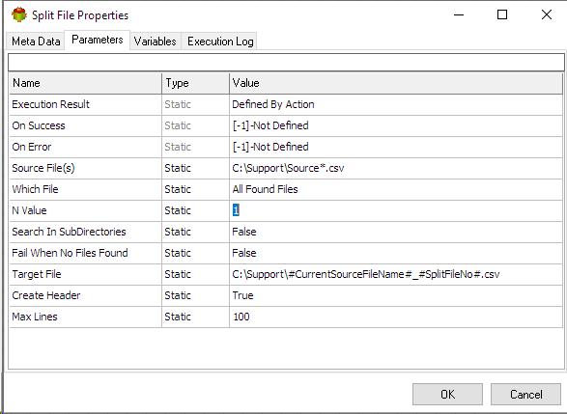Click the Execution Result value Defined By Action
This screenshot has width=567, height=414.
tap(396, 104)
